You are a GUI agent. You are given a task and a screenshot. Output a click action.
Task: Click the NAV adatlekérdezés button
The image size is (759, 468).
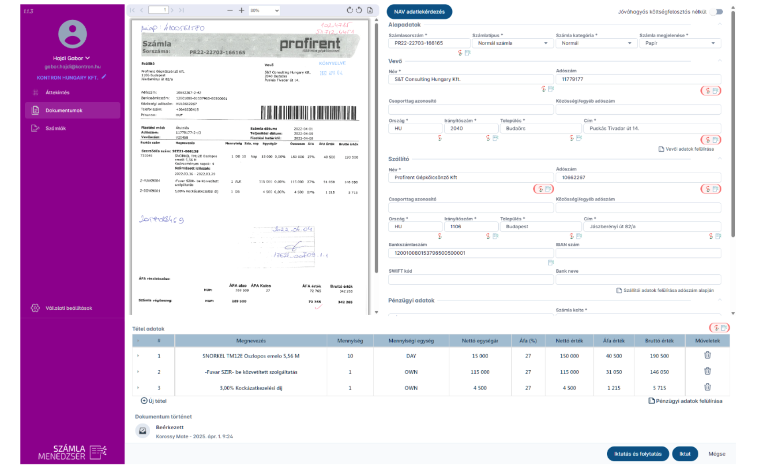(x=419, y=12)
